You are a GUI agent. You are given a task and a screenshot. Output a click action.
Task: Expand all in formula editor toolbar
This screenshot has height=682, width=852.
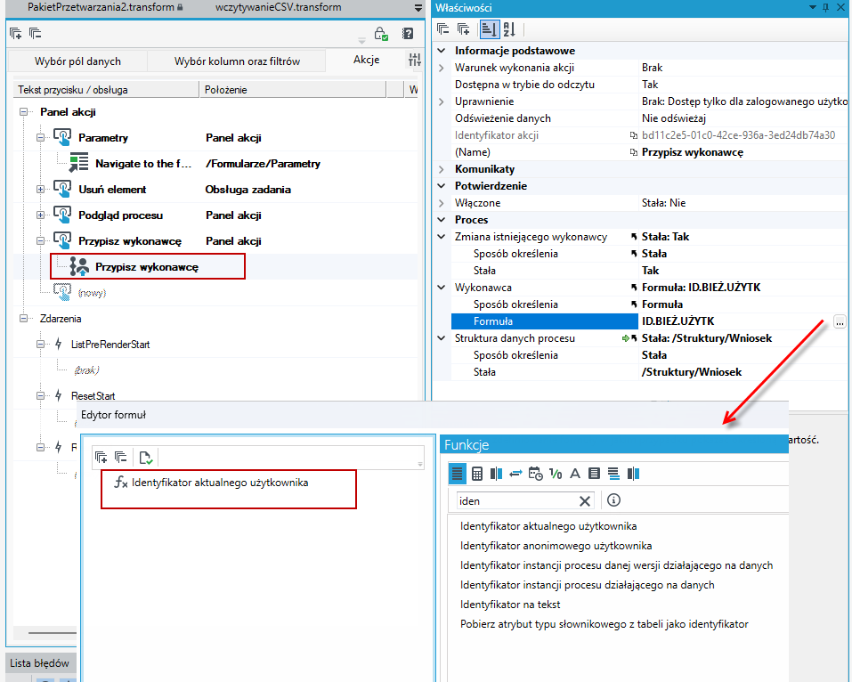coord(101,458)
